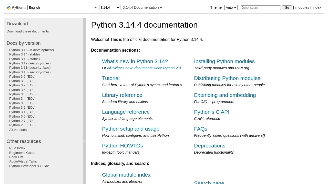The width and height of the screenshot is (328, 184).
Task: Open Python 3.13 (stable) docs
Action: click(24, 59)
